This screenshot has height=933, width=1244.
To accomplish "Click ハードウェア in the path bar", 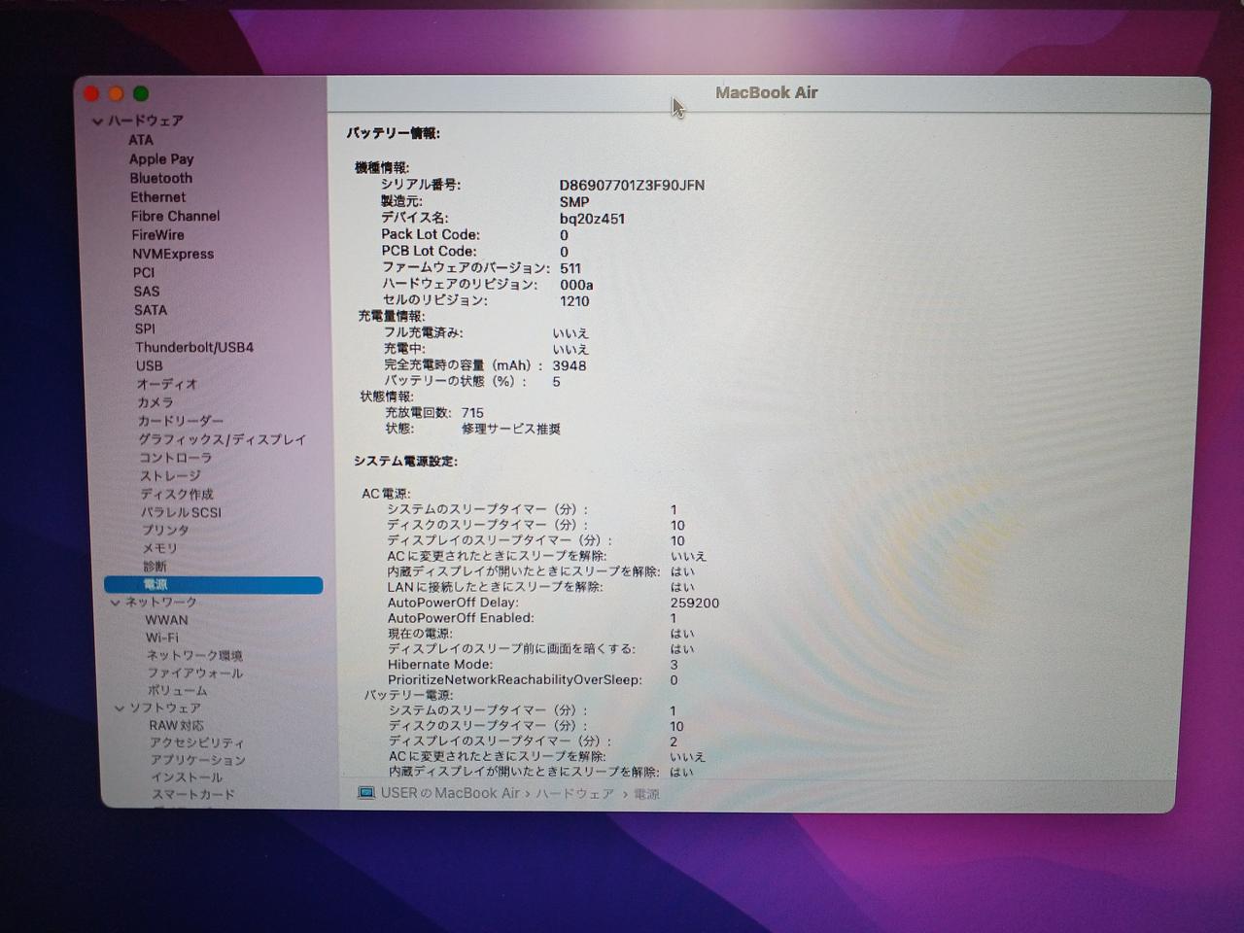I will [574, 794].
